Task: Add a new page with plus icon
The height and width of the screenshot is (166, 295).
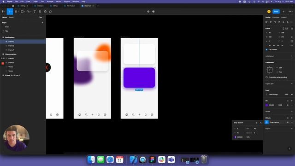Action: [42, 23]
